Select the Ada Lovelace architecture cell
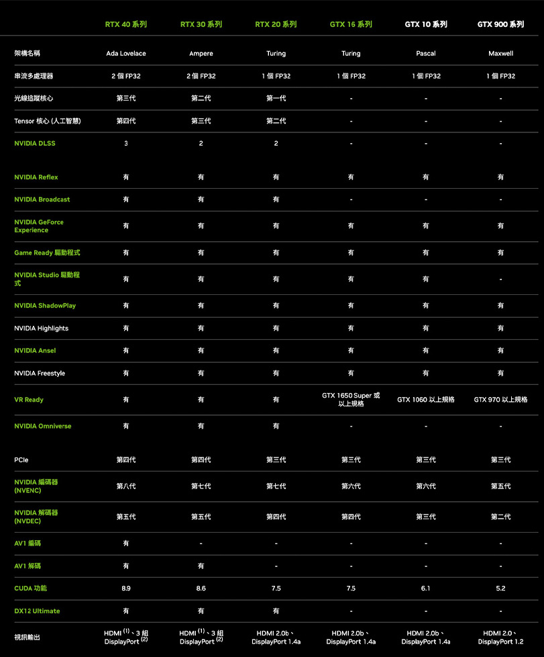The width and height of the screenshot is (544, 657). [126, 53]
